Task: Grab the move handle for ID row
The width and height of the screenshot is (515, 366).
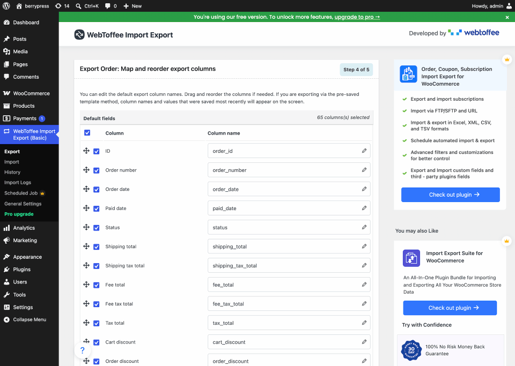Action: (x=86, y=151)
